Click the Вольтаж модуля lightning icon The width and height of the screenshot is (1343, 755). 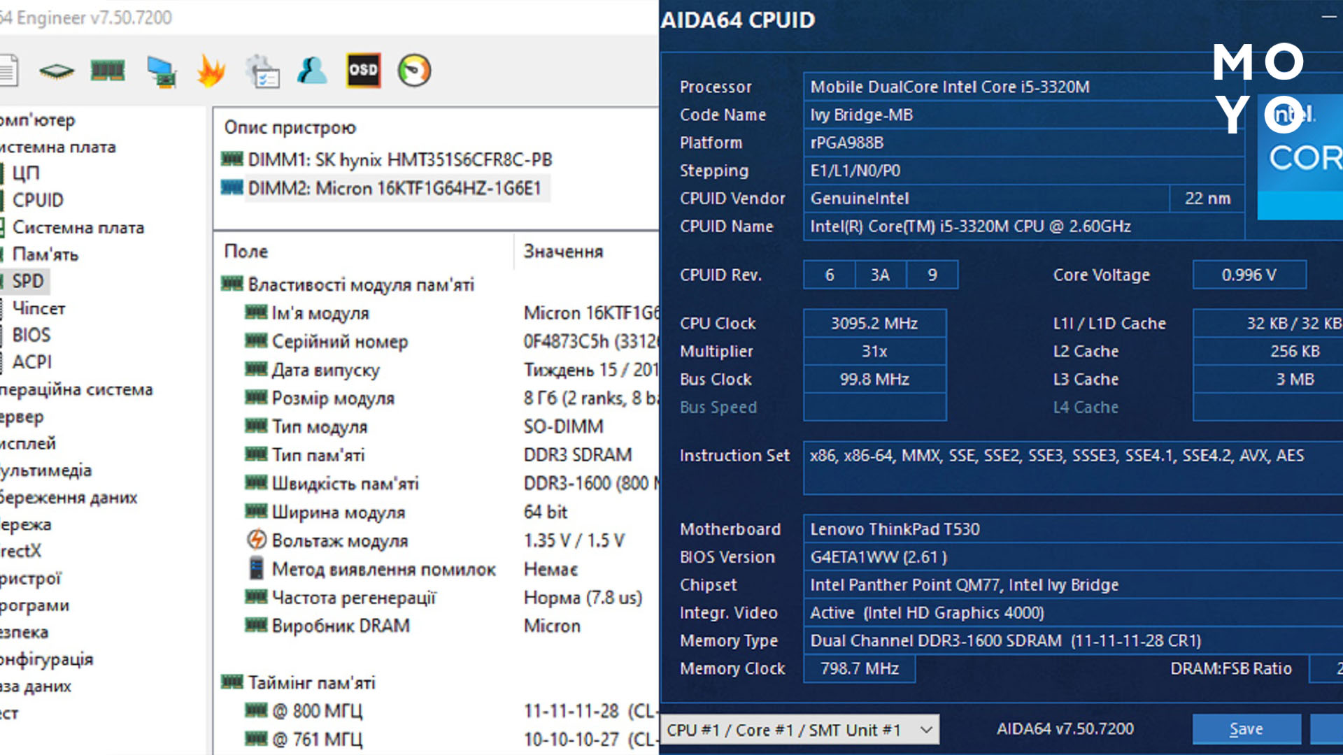click(256, 540)
